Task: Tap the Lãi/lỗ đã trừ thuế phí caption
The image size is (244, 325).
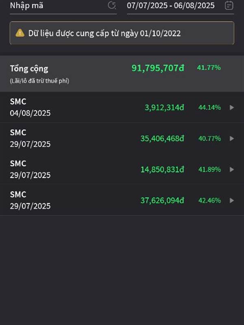Action: (x=39, y=81)
